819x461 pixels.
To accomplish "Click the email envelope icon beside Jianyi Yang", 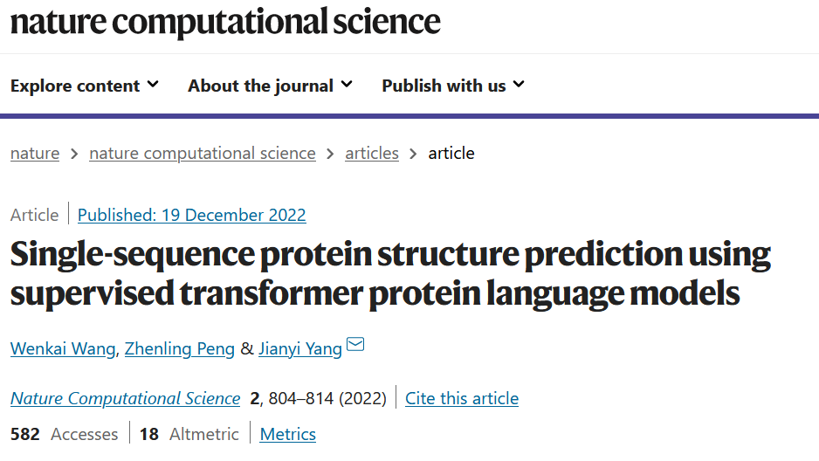I will [355, 346].
